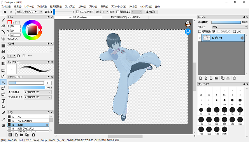Open the 拡張 pixel value dropdown
This screenshot has width=249, height=142.
[x=105, y=12]
